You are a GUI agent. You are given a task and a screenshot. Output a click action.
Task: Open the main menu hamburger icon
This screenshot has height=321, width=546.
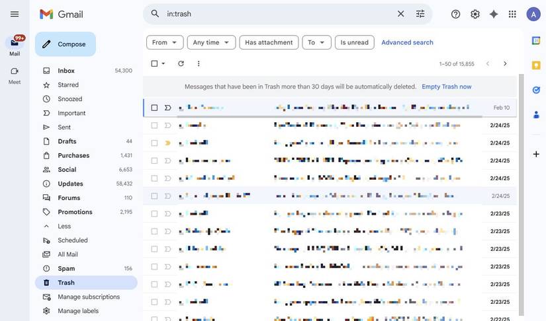(x=15, y=15)
